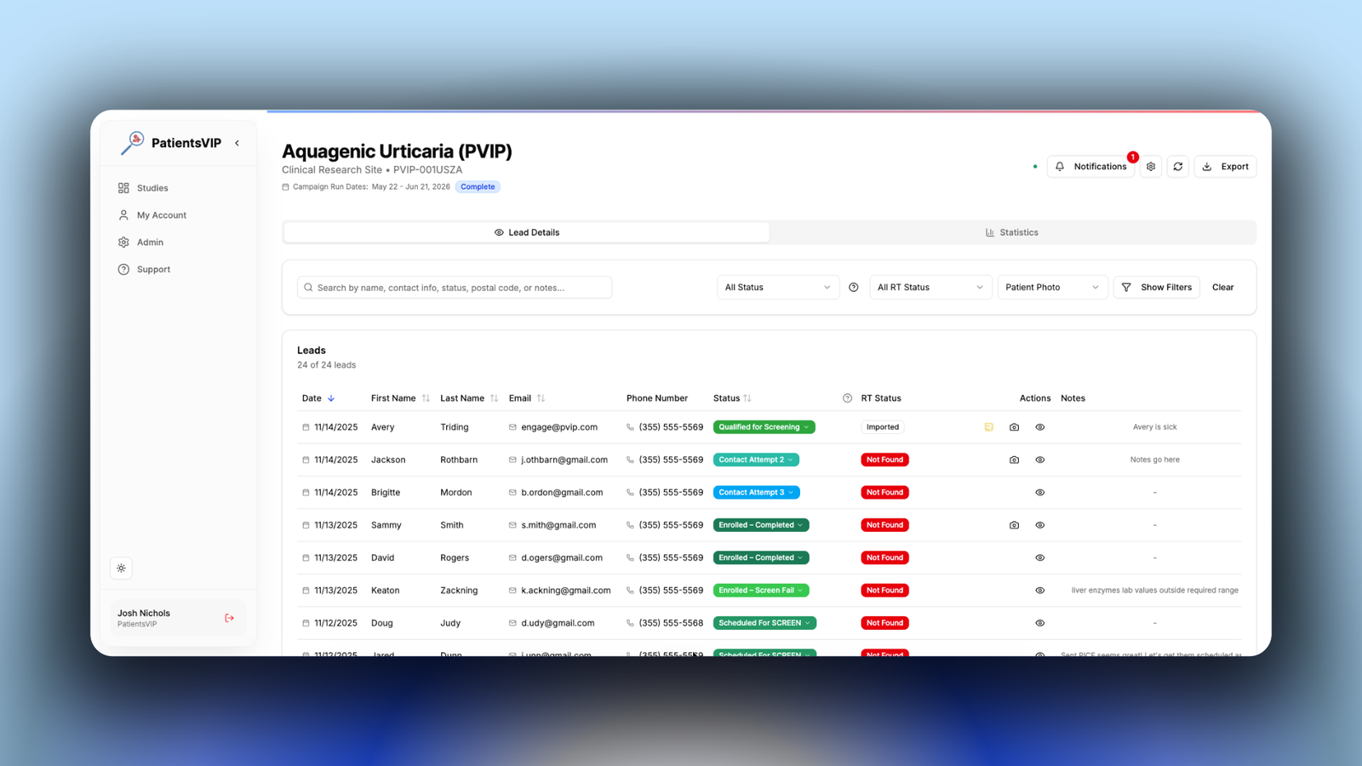Open the yellow note icon in Avery's row
This screenshot has height=766, width=1362.
[988, 427]
